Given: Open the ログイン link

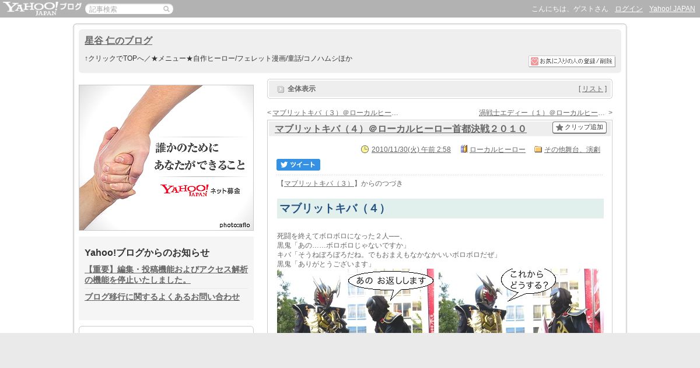Looking at the screenshot, I should click(629, 9).
